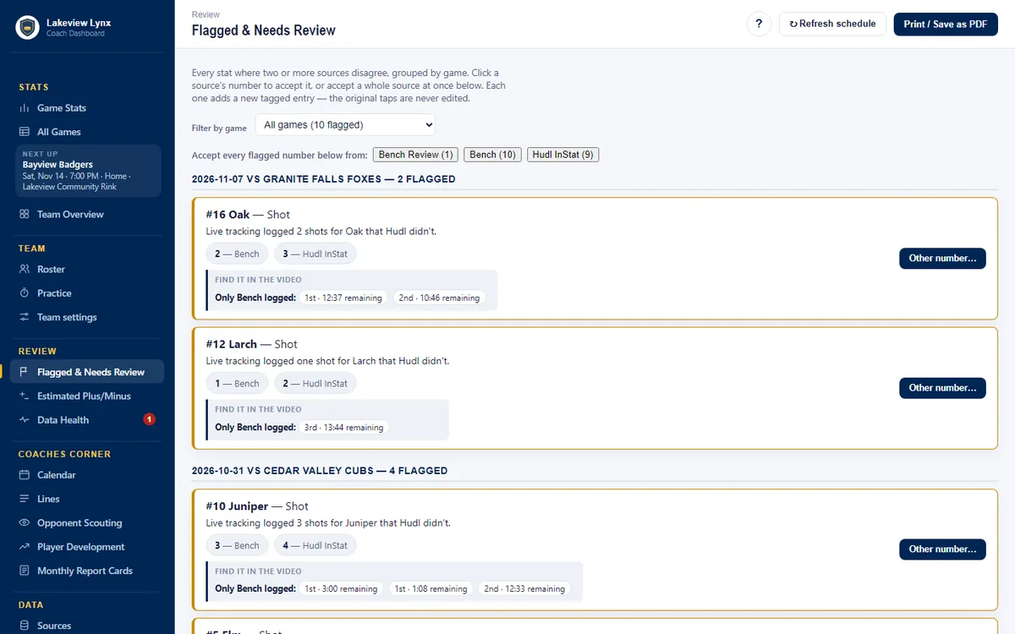Open the Game Stats page label
This screenshot has height=634, width=1015.
pos(62,108)
